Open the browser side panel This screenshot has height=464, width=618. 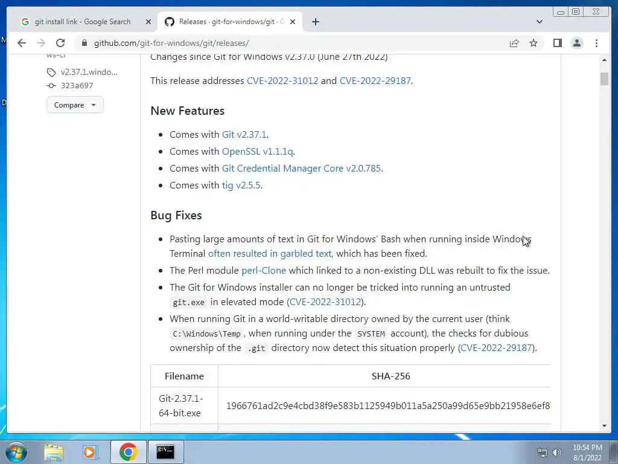[x=557, y=43]
